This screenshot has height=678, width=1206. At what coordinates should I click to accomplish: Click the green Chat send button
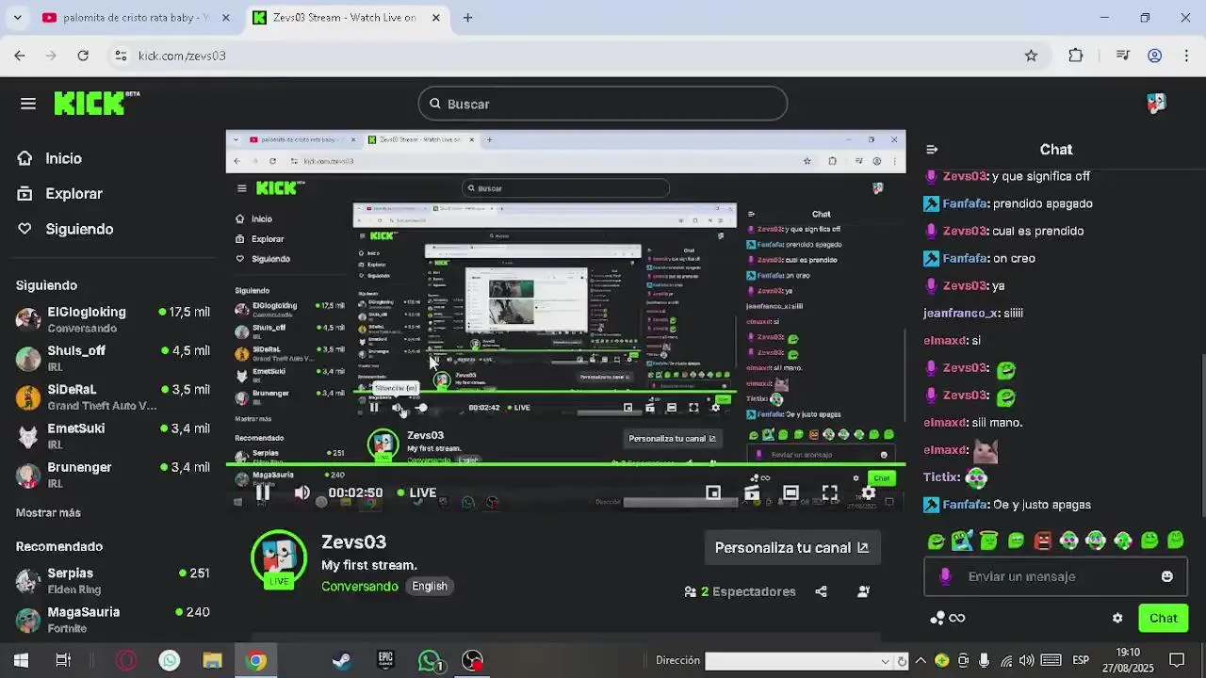click(1163, 618)
